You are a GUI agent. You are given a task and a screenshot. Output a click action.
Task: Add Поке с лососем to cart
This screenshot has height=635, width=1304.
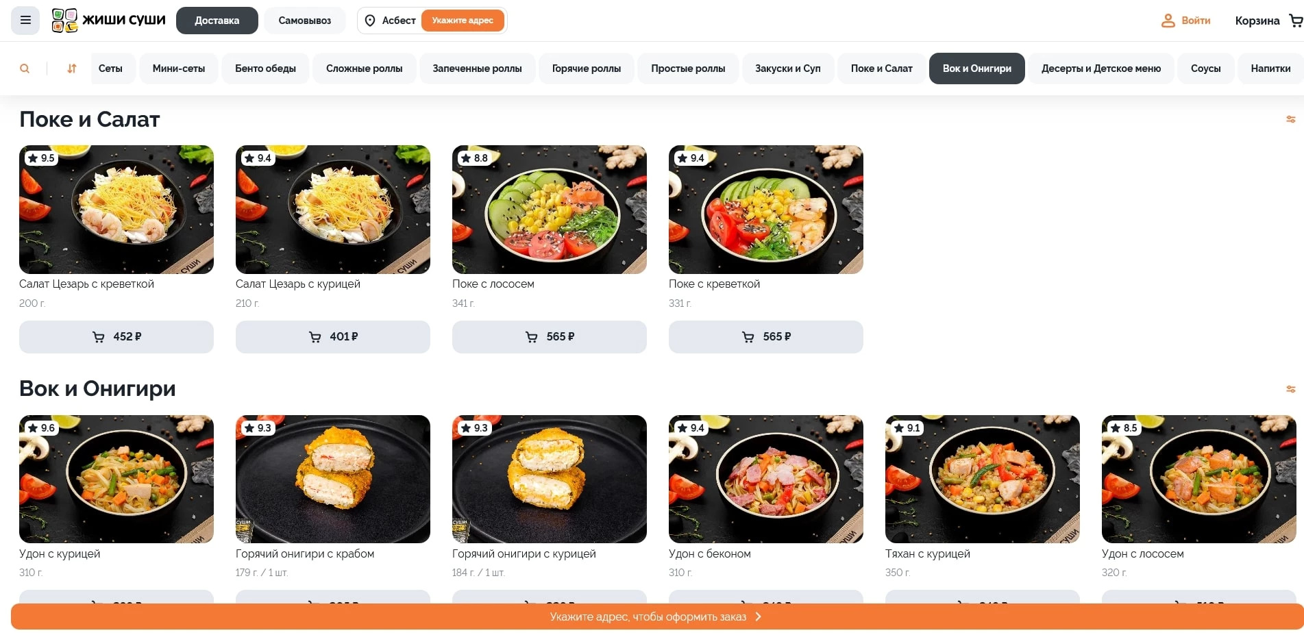[x=550, y=337]
